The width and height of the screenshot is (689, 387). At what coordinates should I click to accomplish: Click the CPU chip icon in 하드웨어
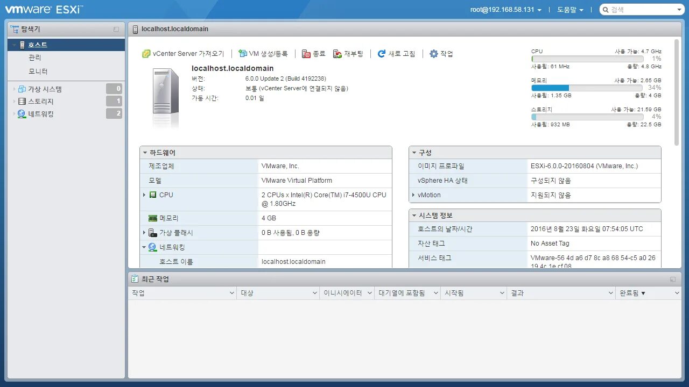[x=153, y=195]
